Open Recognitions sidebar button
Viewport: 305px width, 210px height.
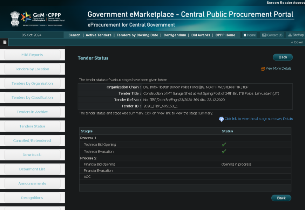32,198
